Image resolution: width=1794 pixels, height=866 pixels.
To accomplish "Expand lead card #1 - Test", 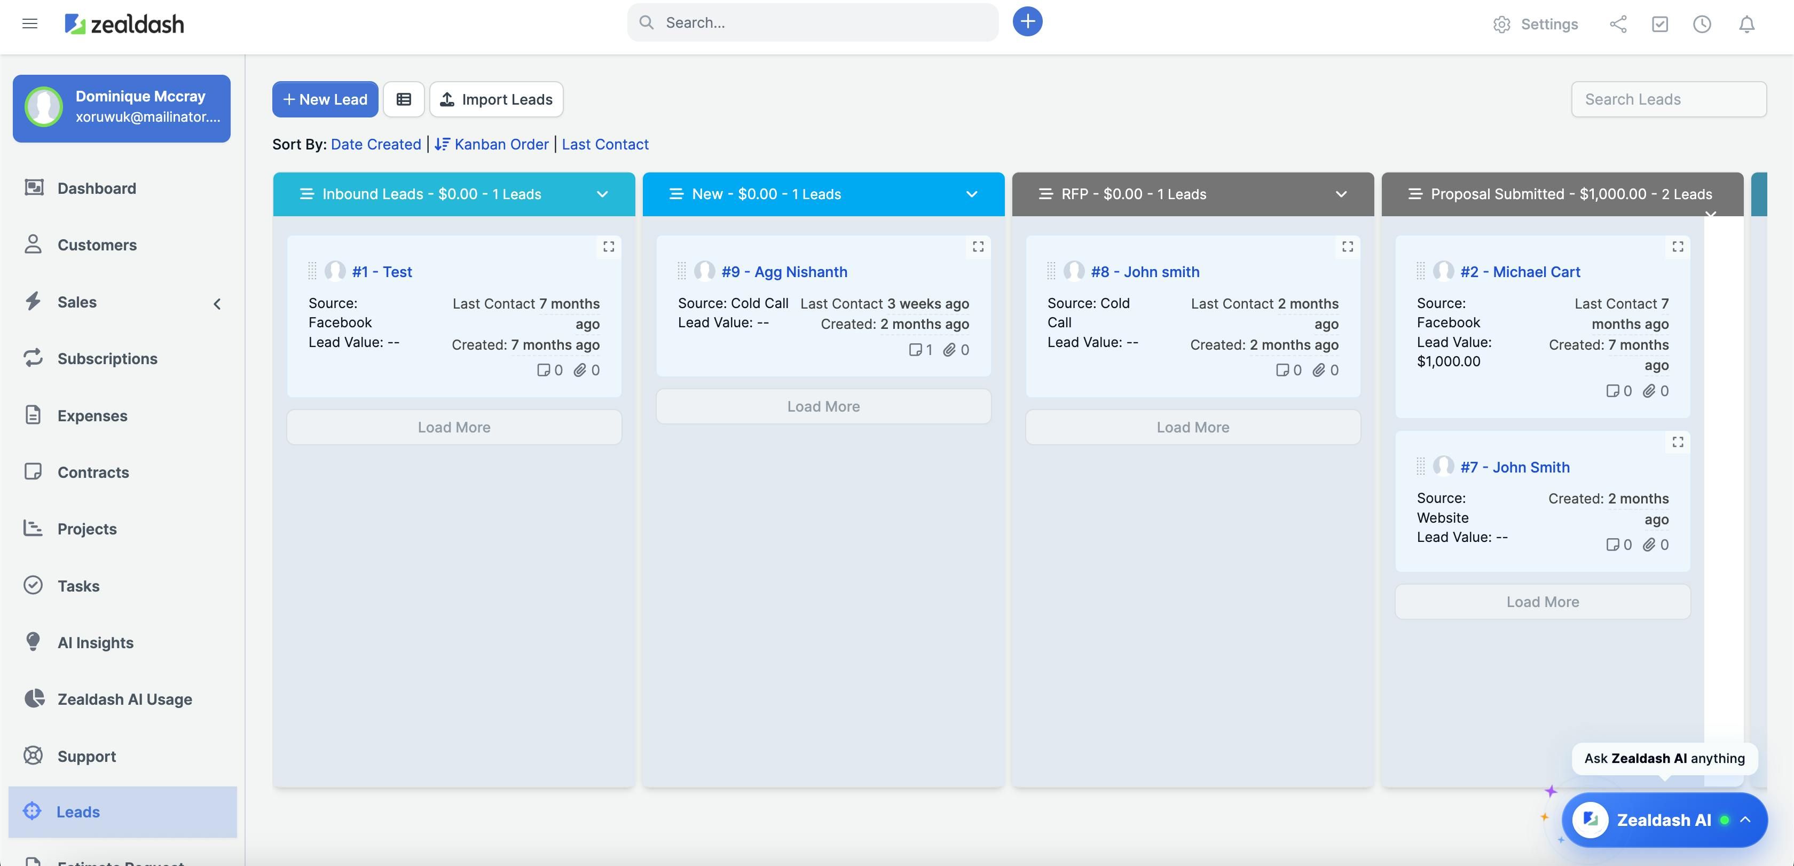I will pyautogui.click(x=609, y=247).
